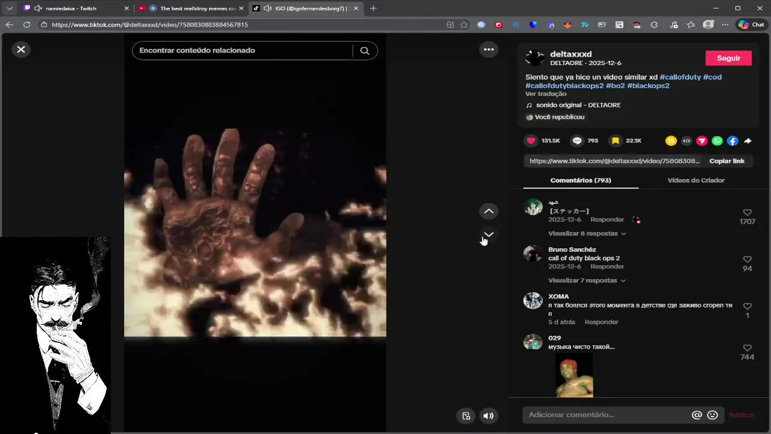Click the embed code icon
The image size is (771, 434).
coord(687,140)
